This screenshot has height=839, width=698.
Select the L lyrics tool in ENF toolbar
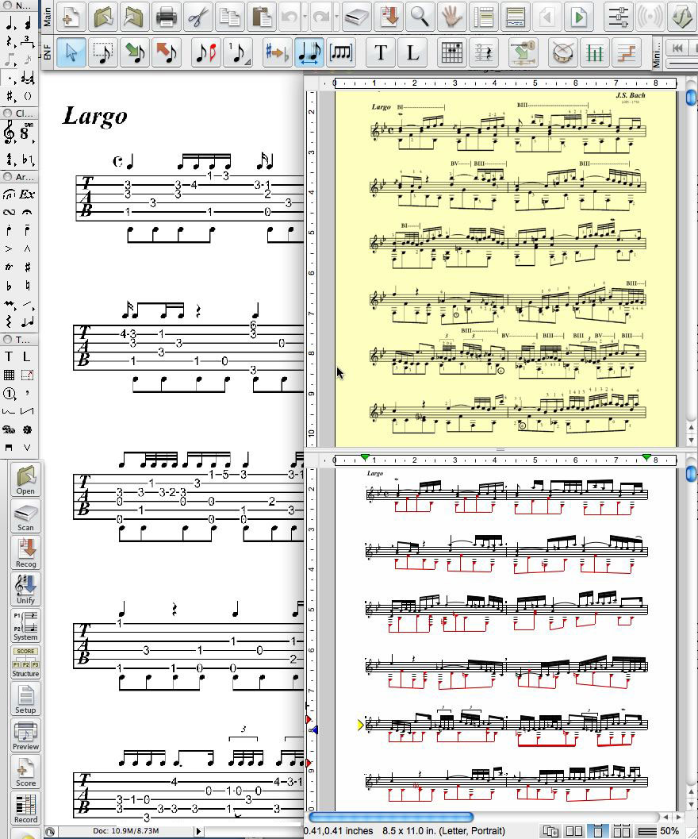[413, 52]
